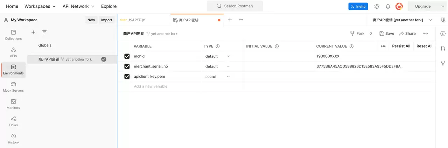Open the Collections sidebar panel
Image resolution: width=448 pixels, height=148 pixels.
[13, 35]
